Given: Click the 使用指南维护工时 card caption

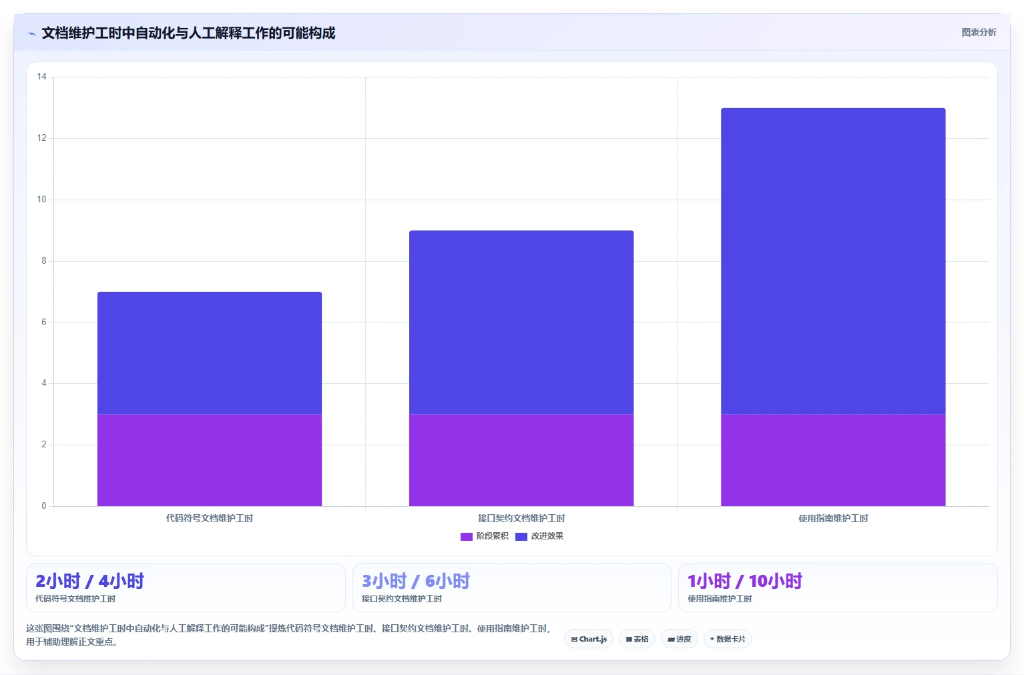Looking at the screenshot, I should pyautogui.click(x=720, y=599).
